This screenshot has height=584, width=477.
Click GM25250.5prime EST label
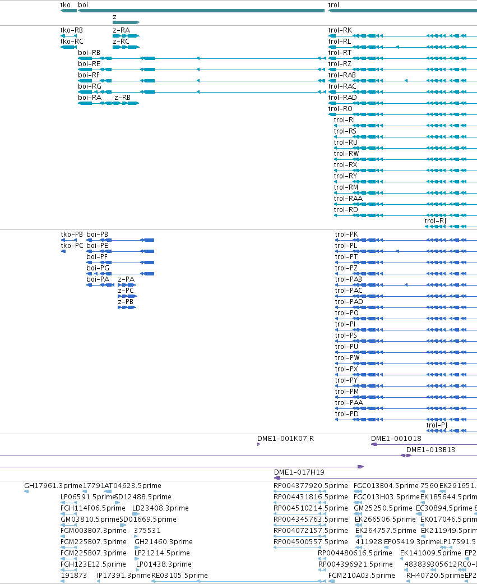(x=383, y=508)
